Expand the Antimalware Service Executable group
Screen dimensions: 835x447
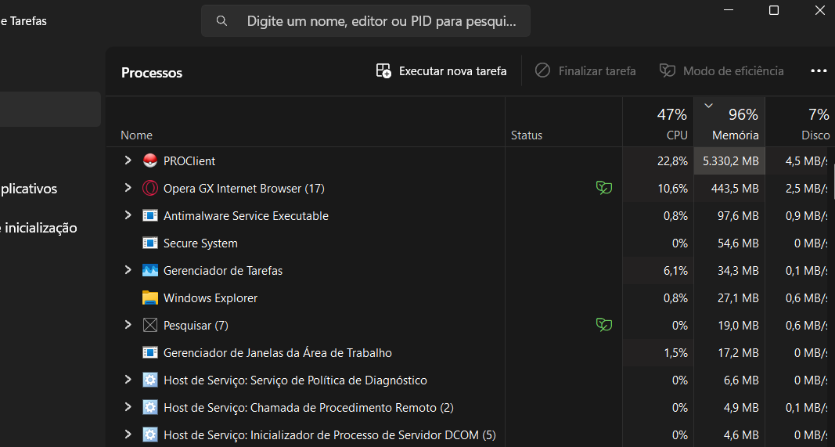click(x=128, y=215)
